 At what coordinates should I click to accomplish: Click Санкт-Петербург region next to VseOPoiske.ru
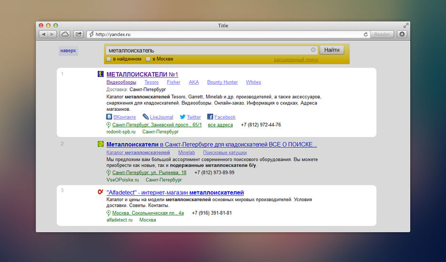(164, 180)
